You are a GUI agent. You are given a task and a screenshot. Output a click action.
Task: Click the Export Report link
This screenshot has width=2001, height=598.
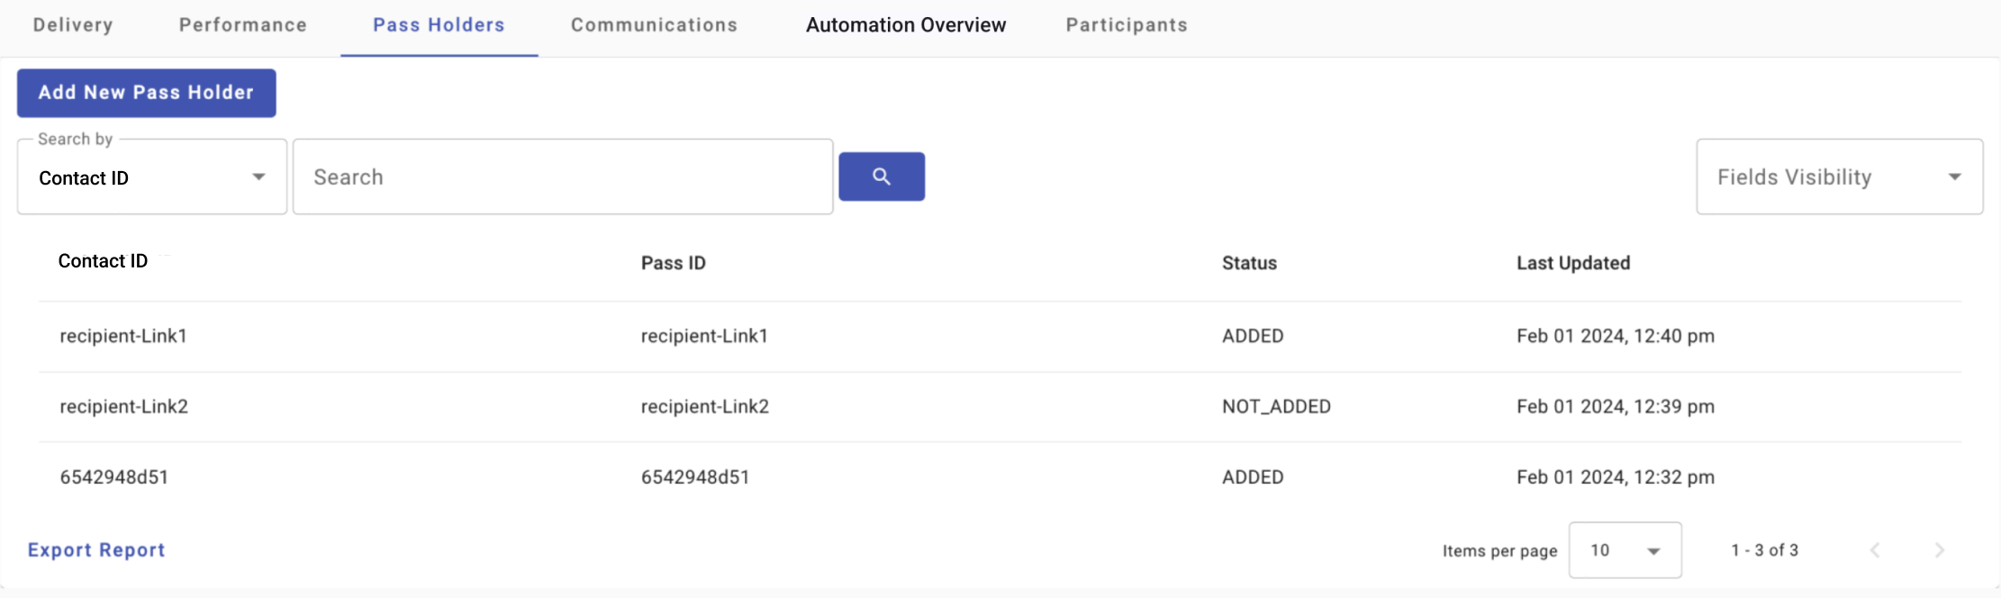[96, 550]
